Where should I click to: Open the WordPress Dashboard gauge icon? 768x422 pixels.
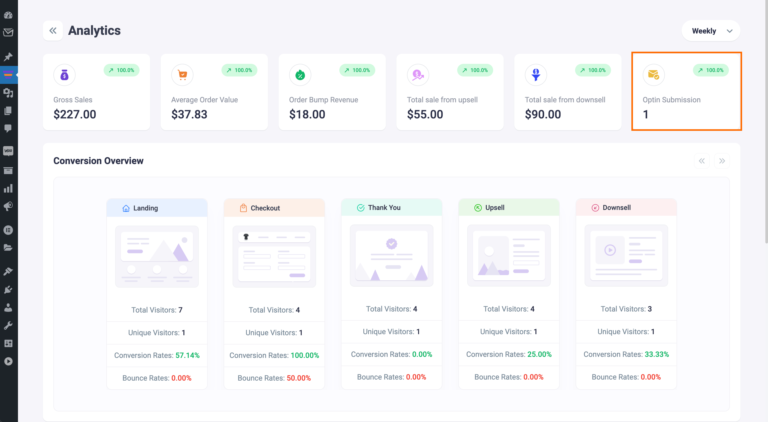(8, 15)
